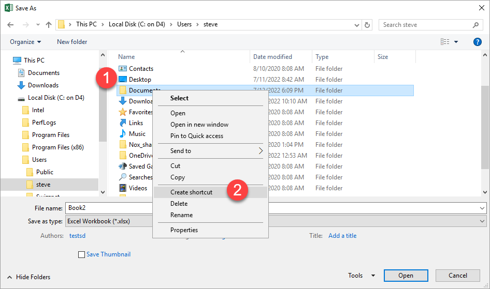Refresh the steve folder view
The width and height of the screenshot is (490, 289).
point(367,25)
